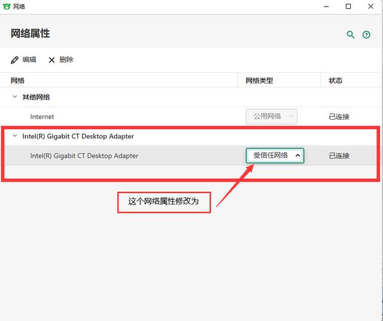Collapse the Intel(R) Gigabit CT Desktop Adapter group
This screenshot has width=383, height=321.
(14, 136)
